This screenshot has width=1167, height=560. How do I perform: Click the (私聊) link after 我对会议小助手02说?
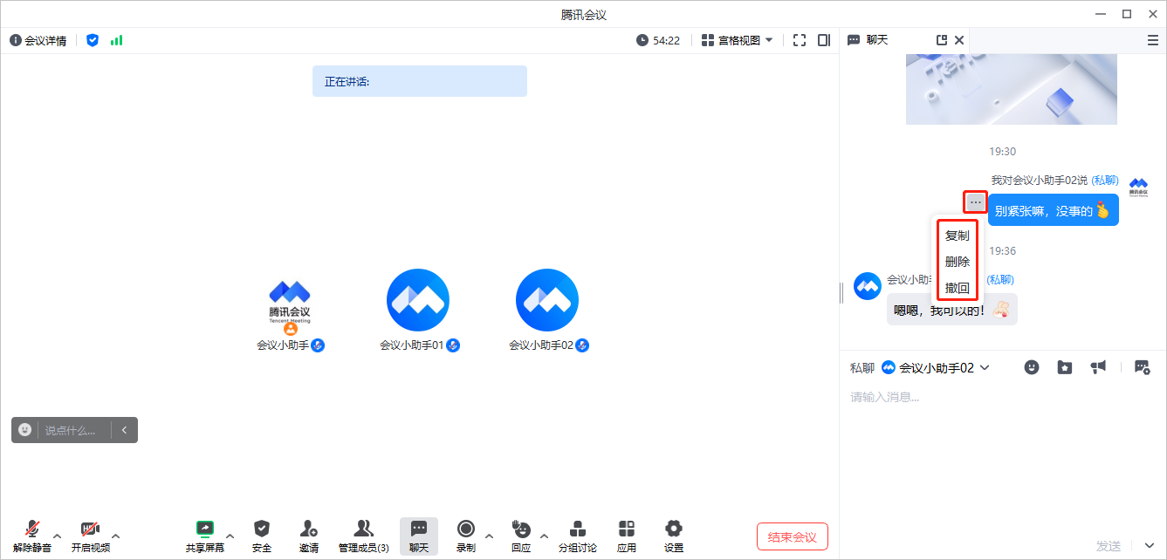click(1105, 180)
